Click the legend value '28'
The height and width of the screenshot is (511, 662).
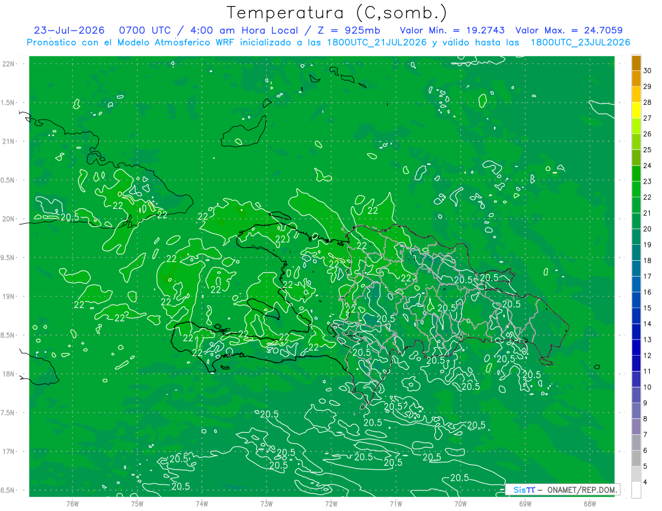pyautogui.click(x=648, y=103)
